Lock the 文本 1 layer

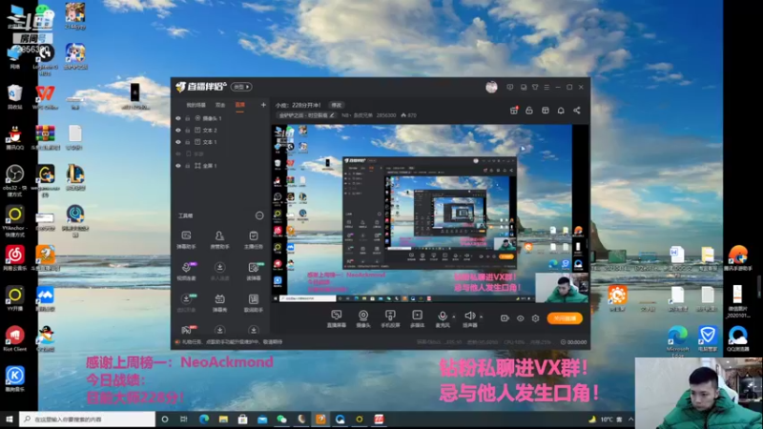pyautogui.click(x=187, y=142)
